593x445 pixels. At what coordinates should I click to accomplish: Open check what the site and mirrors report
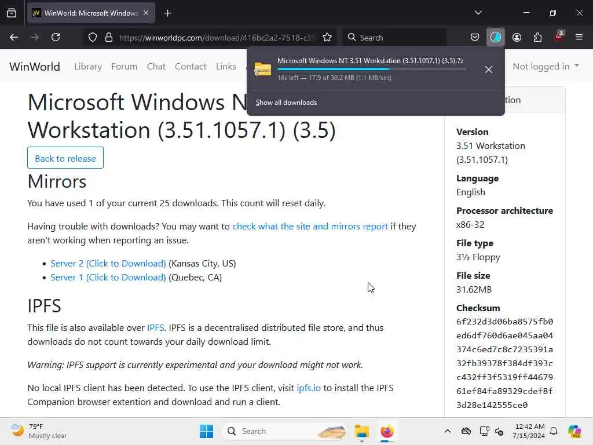coord(310,227)
